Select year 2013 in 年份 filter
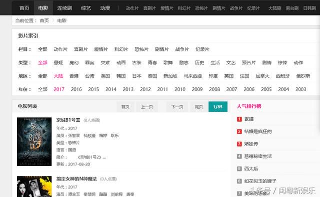 point(128,89)
